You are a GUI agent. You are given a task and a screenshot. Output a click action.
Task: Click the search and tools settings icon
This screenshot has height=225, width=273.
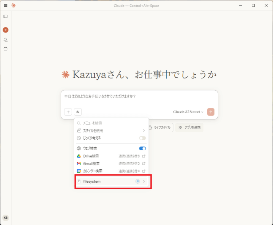click(78, 112)
